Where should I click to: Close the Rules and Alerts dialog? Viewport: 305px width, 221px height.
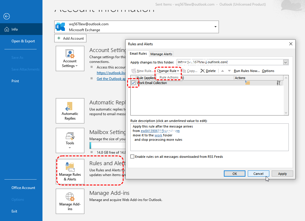click(x=291, y=44)
